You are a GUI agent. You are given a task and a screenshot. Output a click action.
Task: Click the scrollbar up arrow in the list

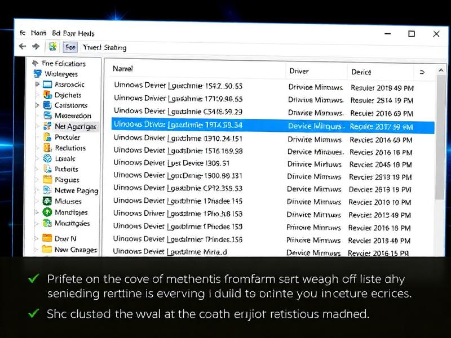441,70
